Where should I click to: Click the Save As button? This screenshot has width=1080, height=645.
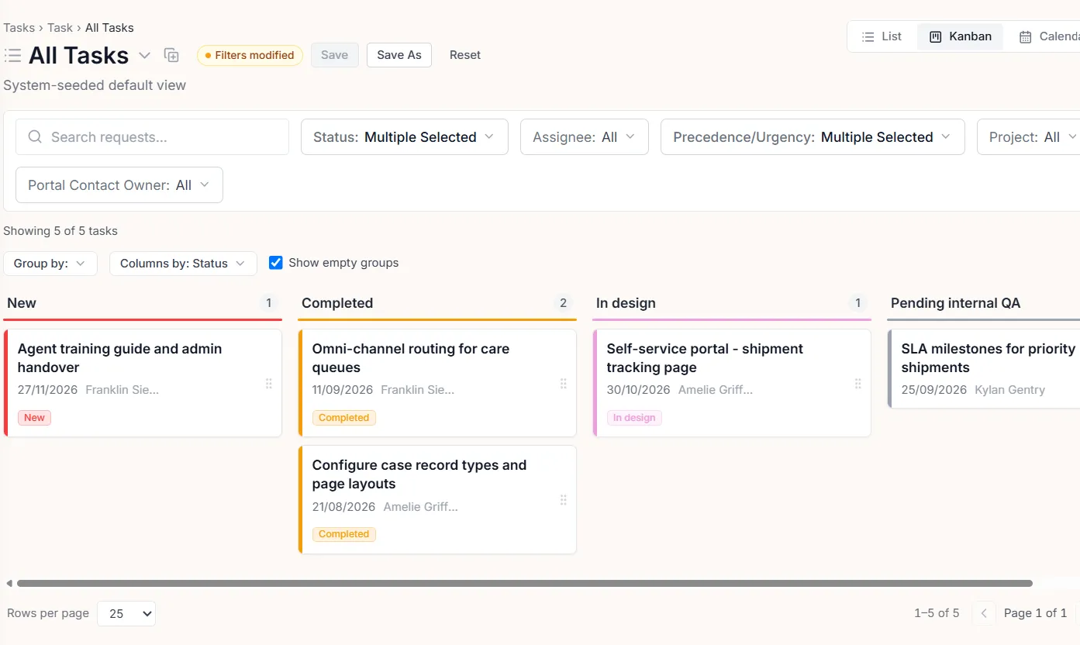coord(399,55)
